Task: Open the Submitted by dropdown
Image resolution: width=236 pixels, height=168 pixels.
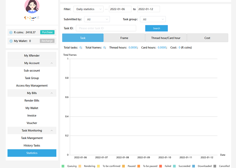Action: 97,20
